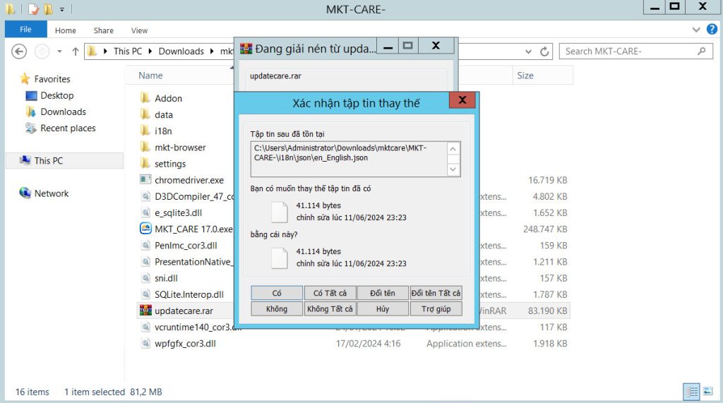Open Trợ giúp help button
The image size is (723, 403).
pyautogui.click(x=436, y=308)
